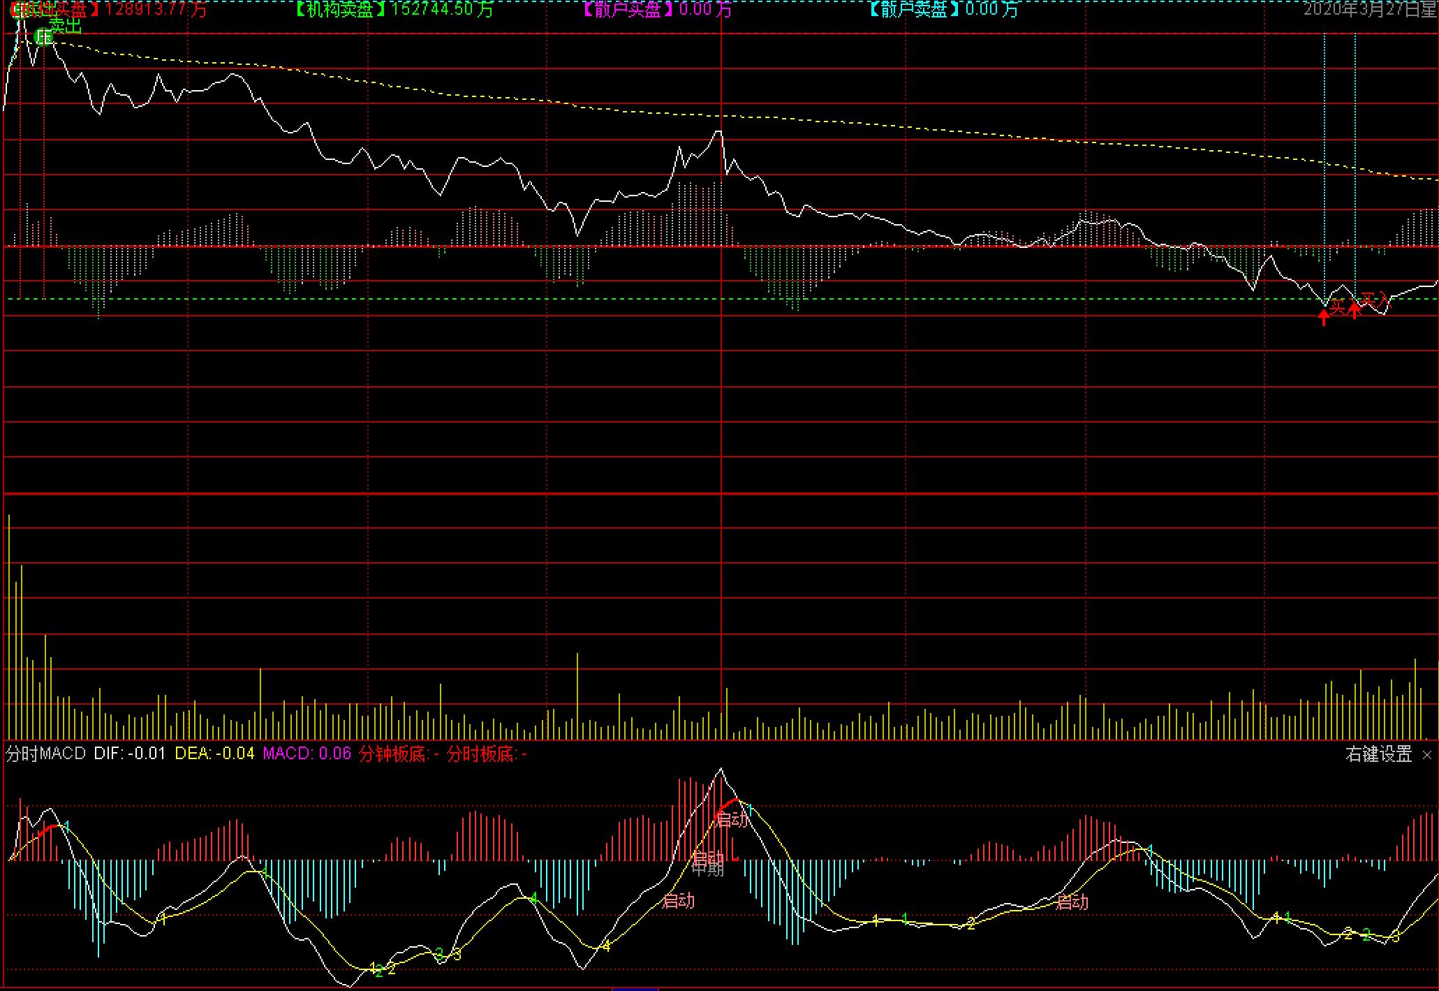
Task: Open 右键设置 settings in MACD panel
Action: point(1378,754)
